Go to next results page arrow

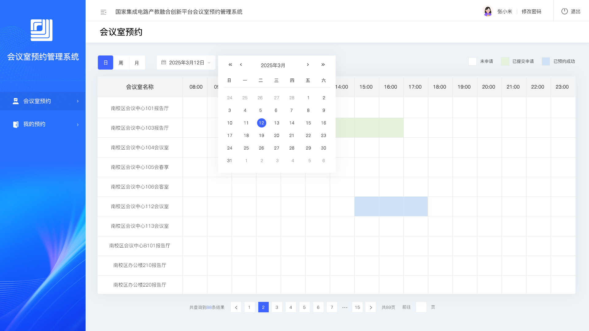(x=371, y=307)
